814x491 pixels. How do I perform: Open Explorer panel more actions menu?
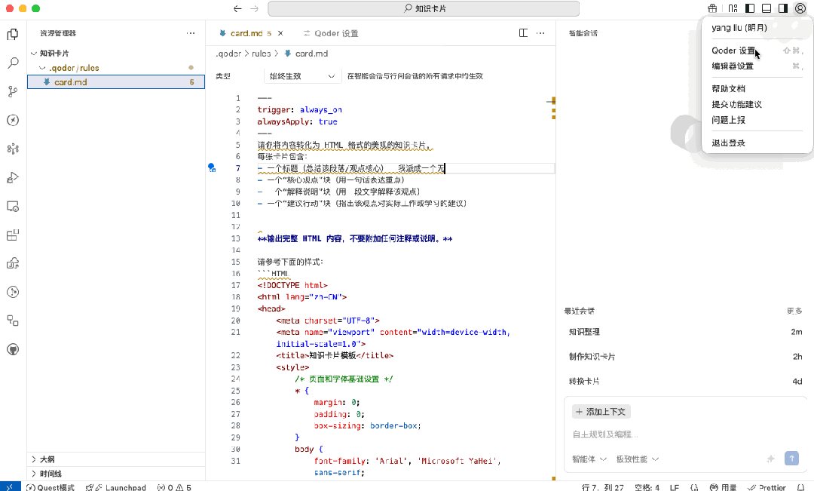coord(191,32)
